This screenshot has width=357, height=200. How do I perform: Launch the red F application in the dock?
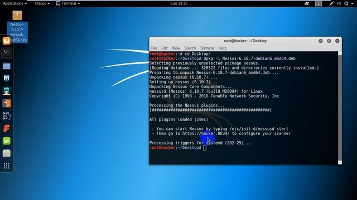tap(6, 128)
